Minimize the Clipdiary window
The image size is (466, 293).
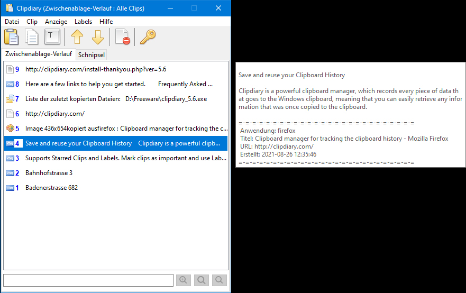click(x=170, y=8)
